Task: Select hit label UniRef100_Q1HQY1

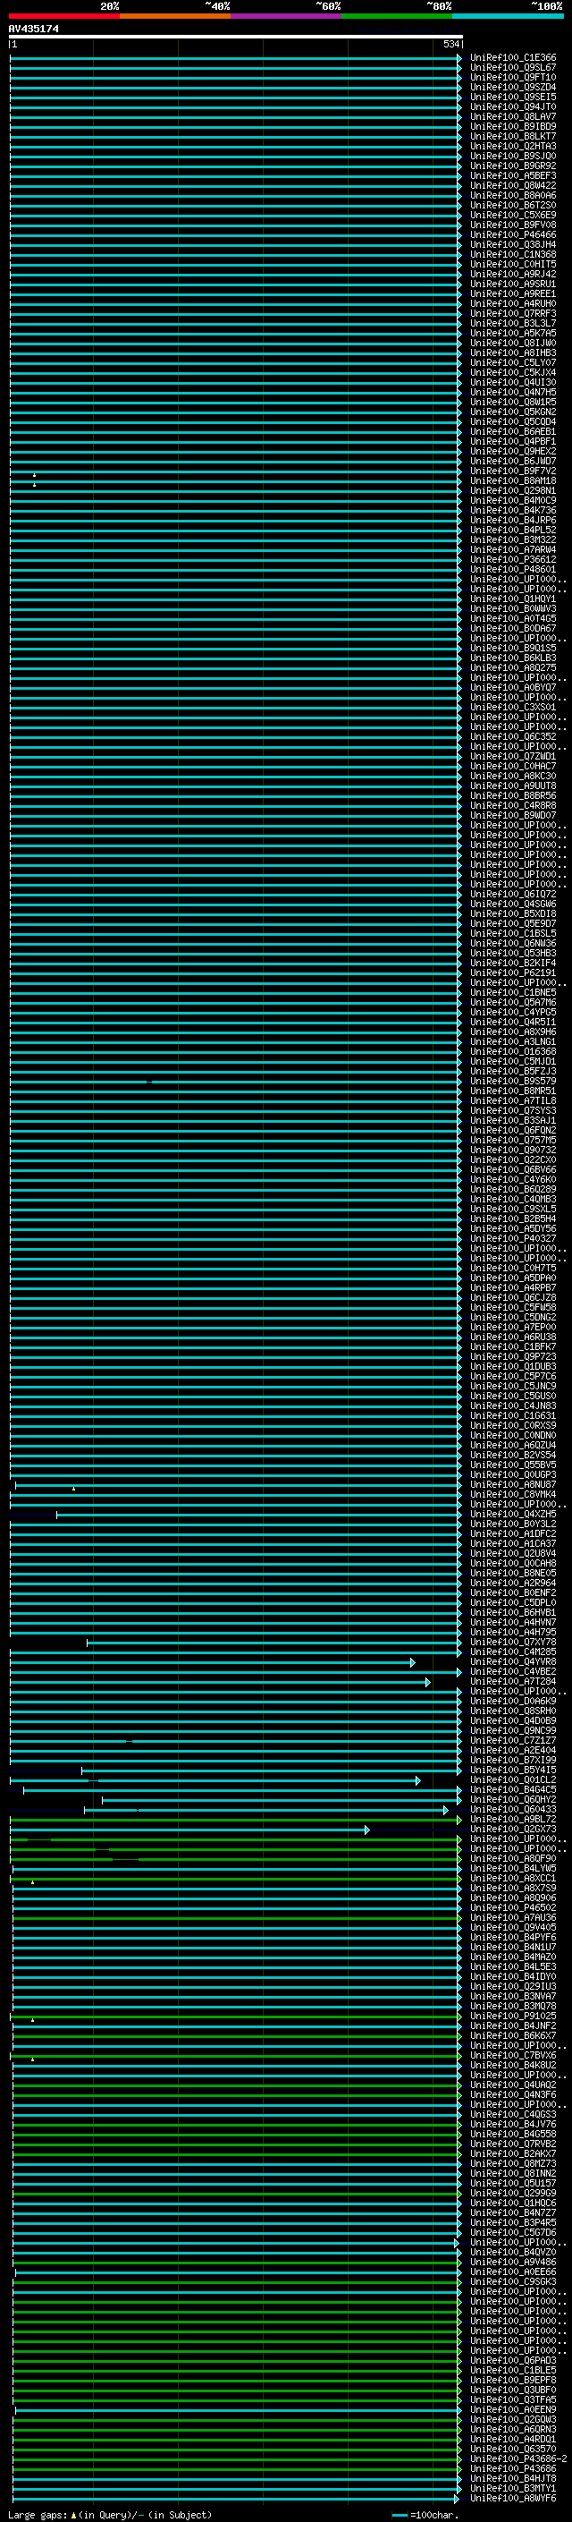Action: [513, 599]
